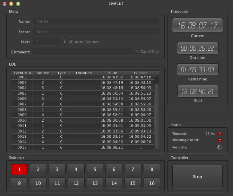
Task: Select switcher input 15
Action: (x=133, y=183)
